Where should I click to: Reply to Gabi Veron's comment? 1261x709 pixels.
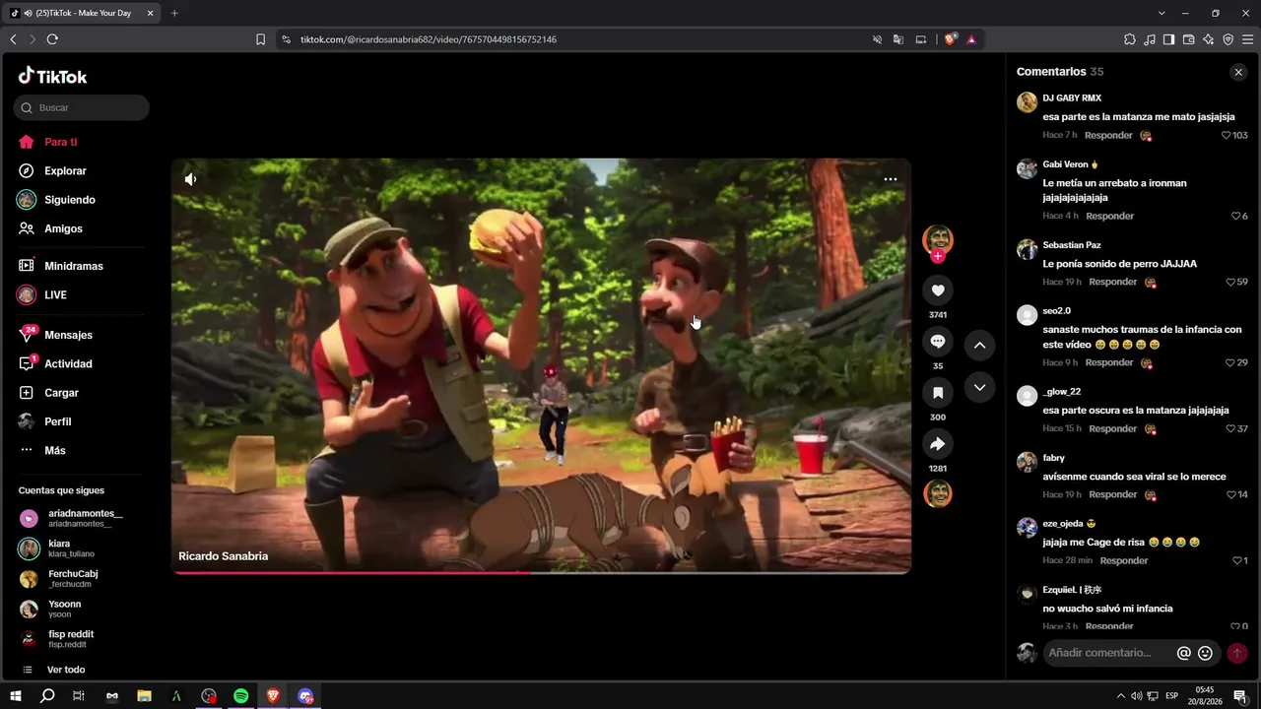(x=1110, y=216)
